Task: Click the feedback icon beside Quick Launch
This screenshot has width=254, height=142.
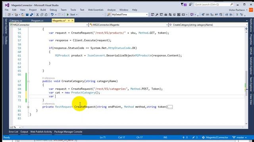Action: click(190, 4)
